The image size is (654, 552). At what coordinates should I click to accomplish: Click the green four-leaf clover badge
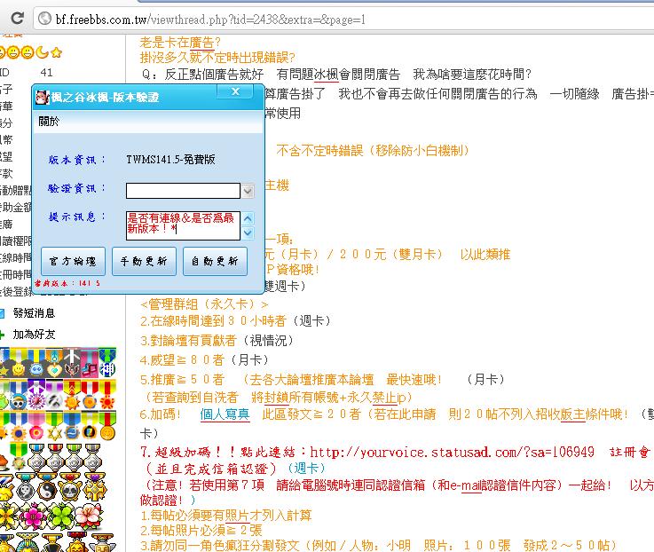click(60, 515)
